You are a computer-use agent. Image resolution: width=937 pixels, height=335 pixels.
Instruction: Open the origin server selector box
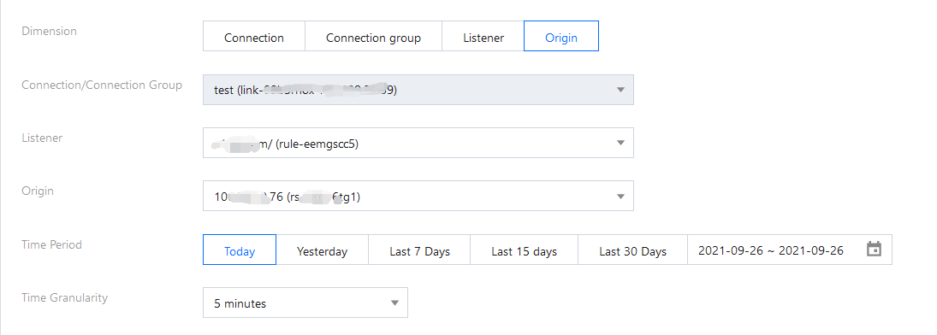(x=418, y=197)
